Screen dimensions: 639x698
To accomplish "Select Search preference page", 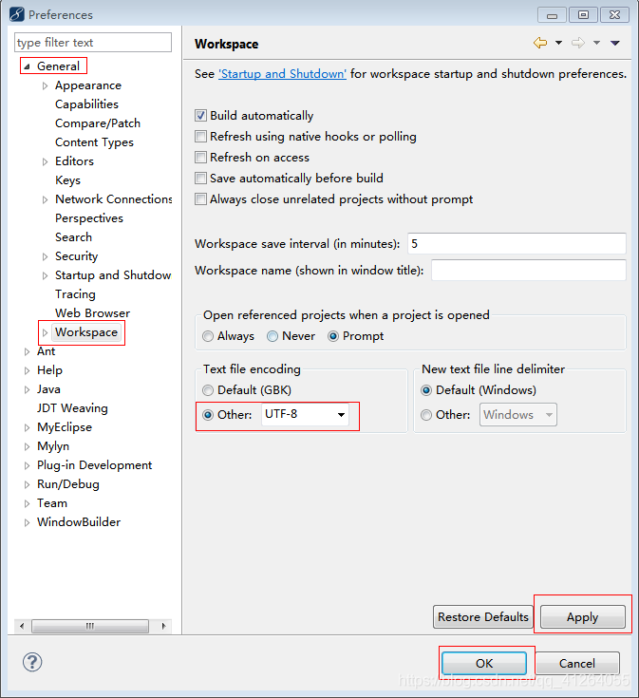I will click(x=73, y=237).
